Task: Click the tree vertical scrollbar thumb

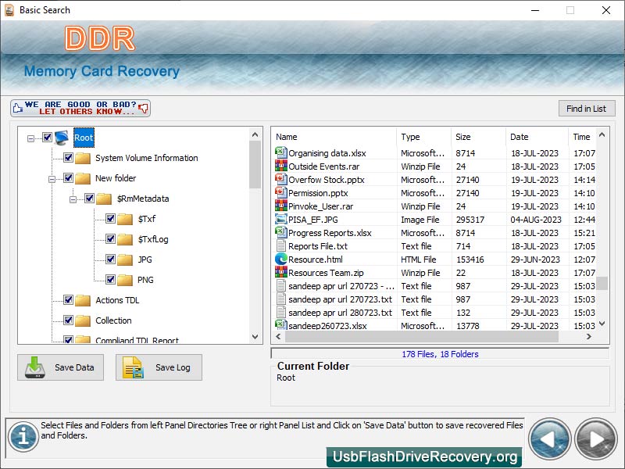Action: pos(255,164)
